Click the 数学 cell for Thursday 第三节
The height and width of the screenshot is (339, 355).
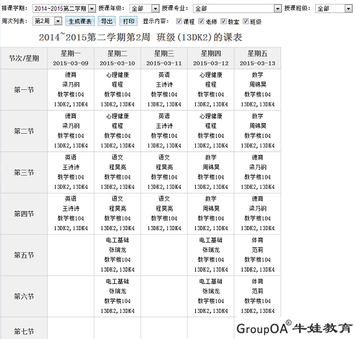tap(211, 173)
